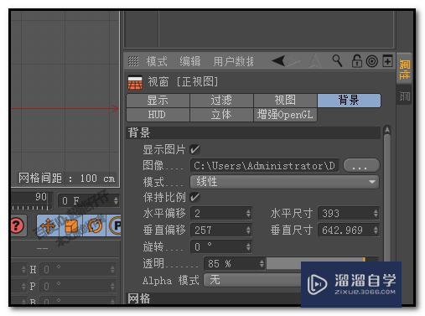
Task: Click the 网格间距 : 100 cm label
Action: pos(67,179)
